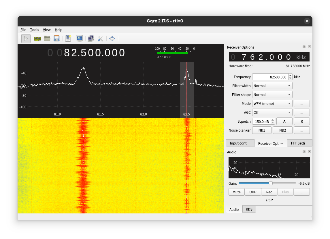Click the save settings floppy icon
The width and height of the screenshot is (330, 239).
point(56,38)
